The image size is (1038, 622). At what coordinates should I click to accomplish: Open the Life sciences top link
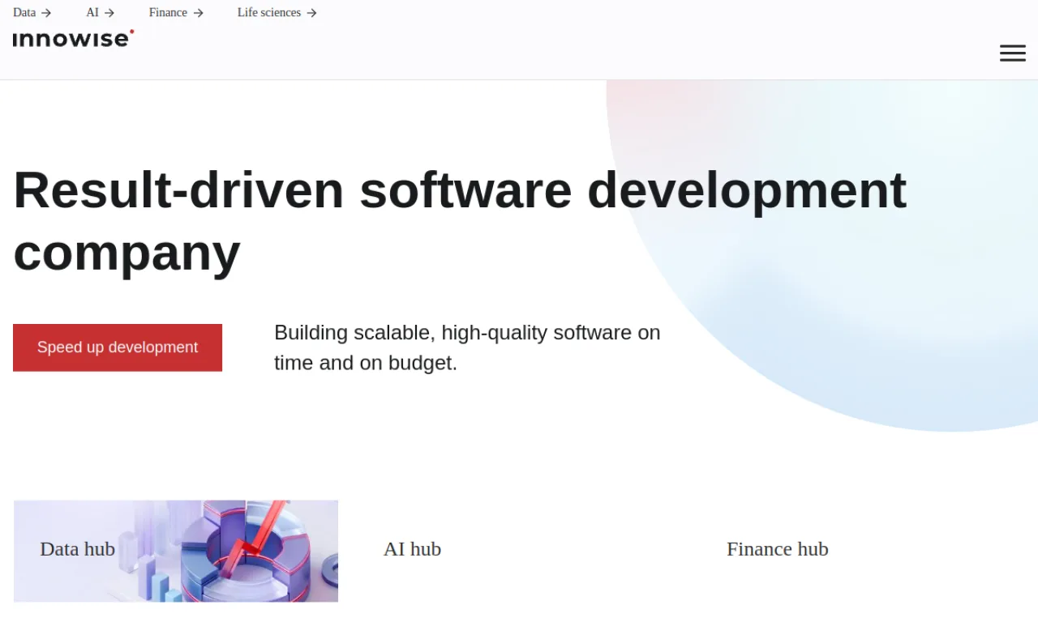tap(277, 12)
